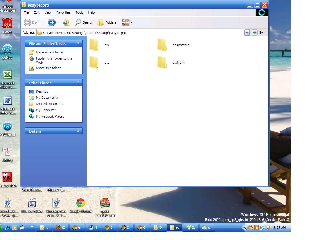Open the address bar dropdown arrow
The image size is (320, 240).
247,32
